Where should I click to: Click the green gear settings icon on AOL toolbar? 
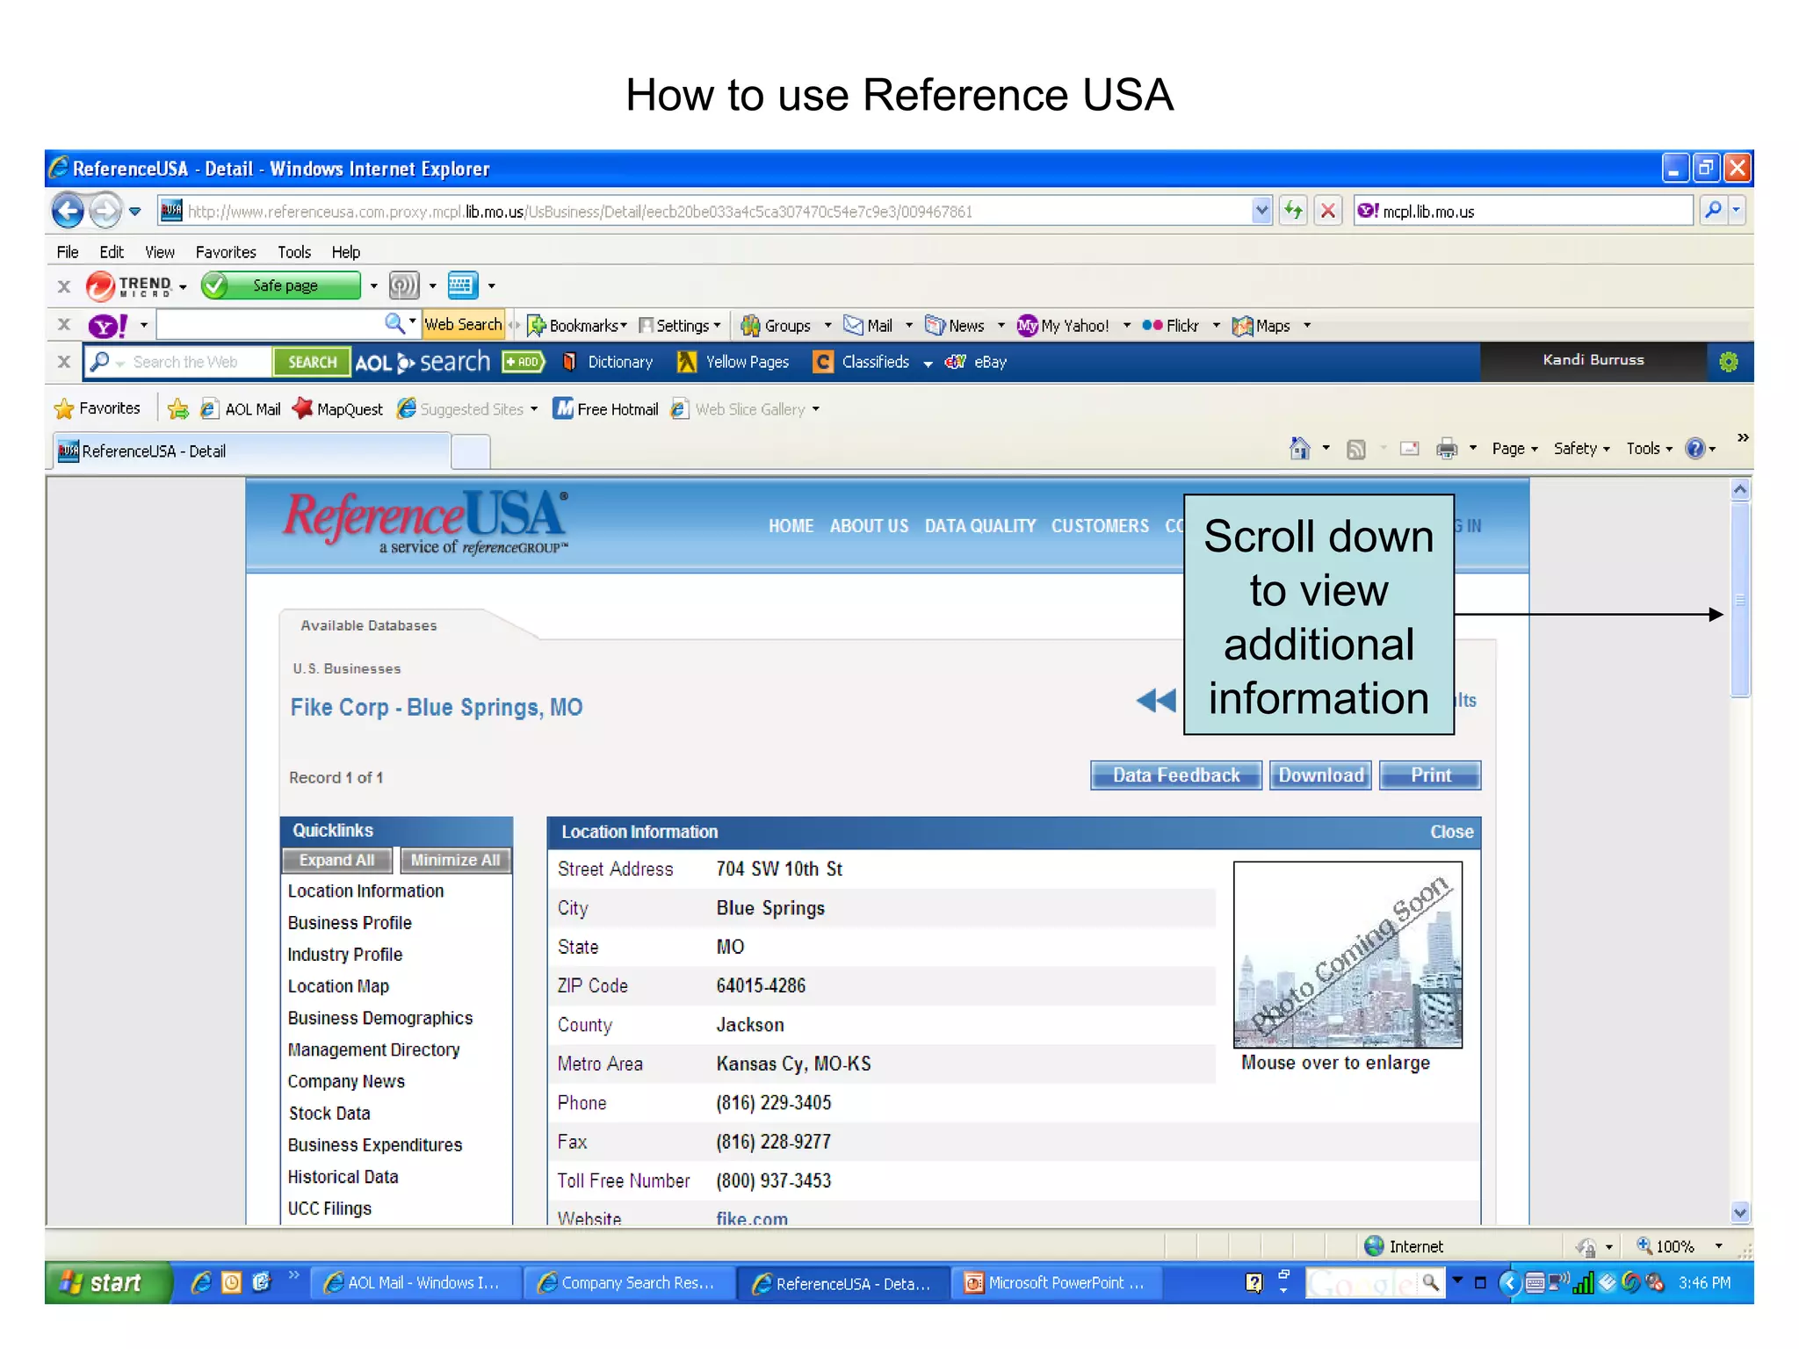pyautogui.click(x=1728, y=362)
